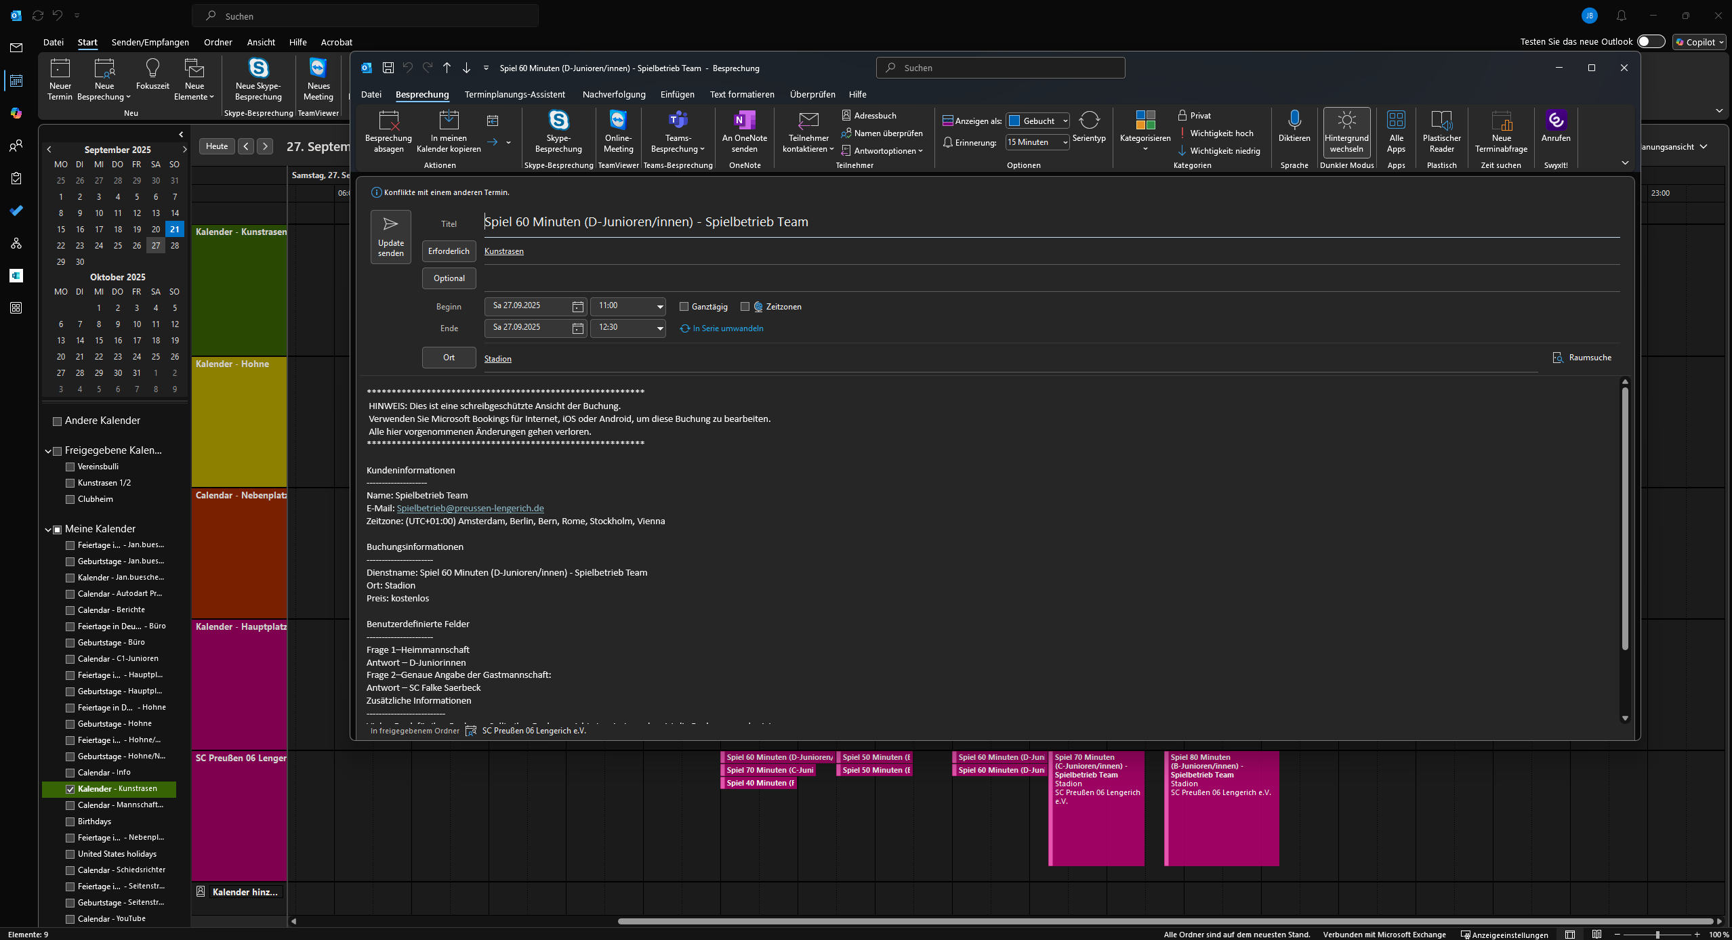
Task: Click Update senden button
Action: point(390,236)
